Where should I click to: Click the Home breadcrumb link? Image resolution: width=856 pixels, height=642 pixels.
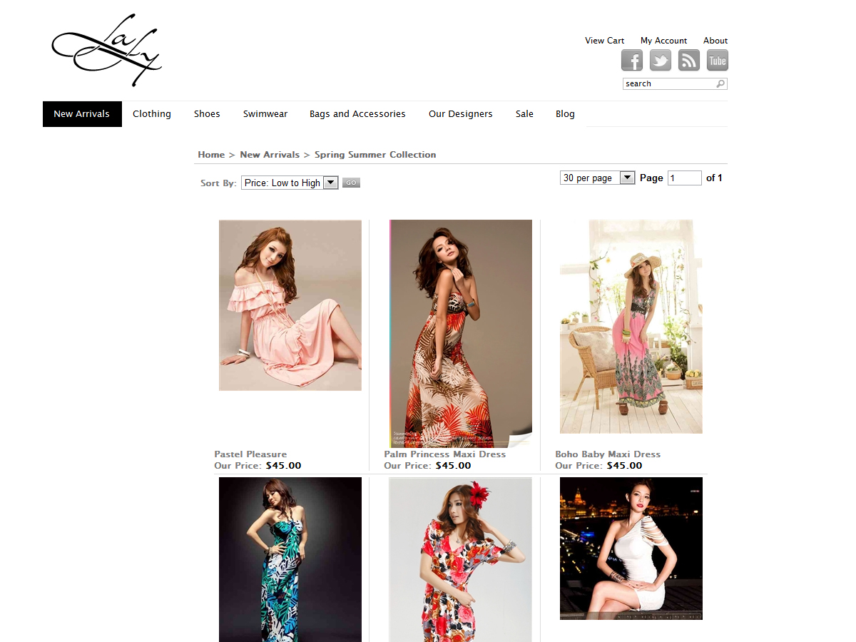pos(211,155)
